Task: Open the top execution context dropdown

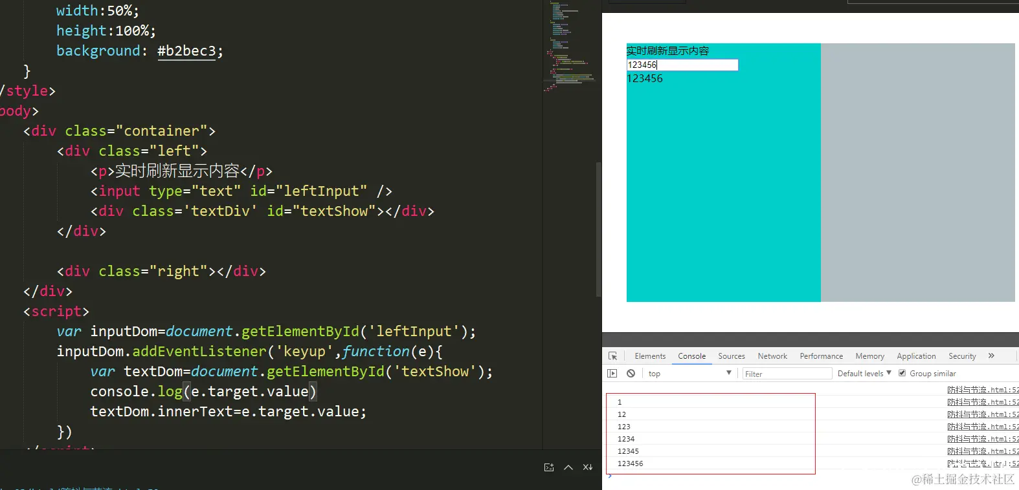Action: pos(689,374)
